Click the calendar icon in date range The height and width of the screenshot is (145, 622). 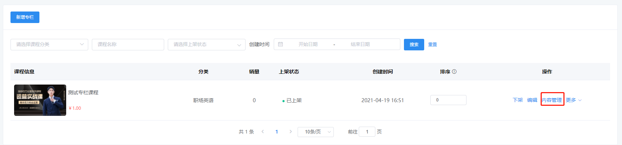tap(281, 44)
